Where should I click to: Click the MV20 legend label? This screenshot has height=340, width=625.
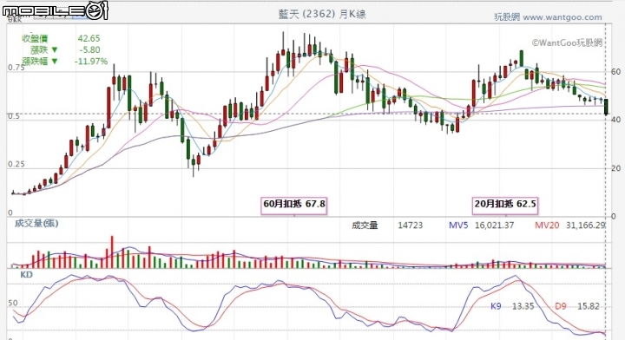click(x=547, y=226)
